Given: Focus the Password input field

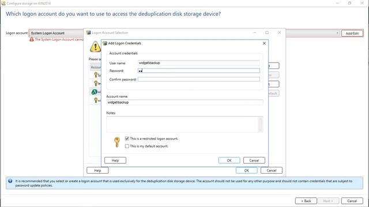Looking at the screenshot, I should tap(198, 71).
